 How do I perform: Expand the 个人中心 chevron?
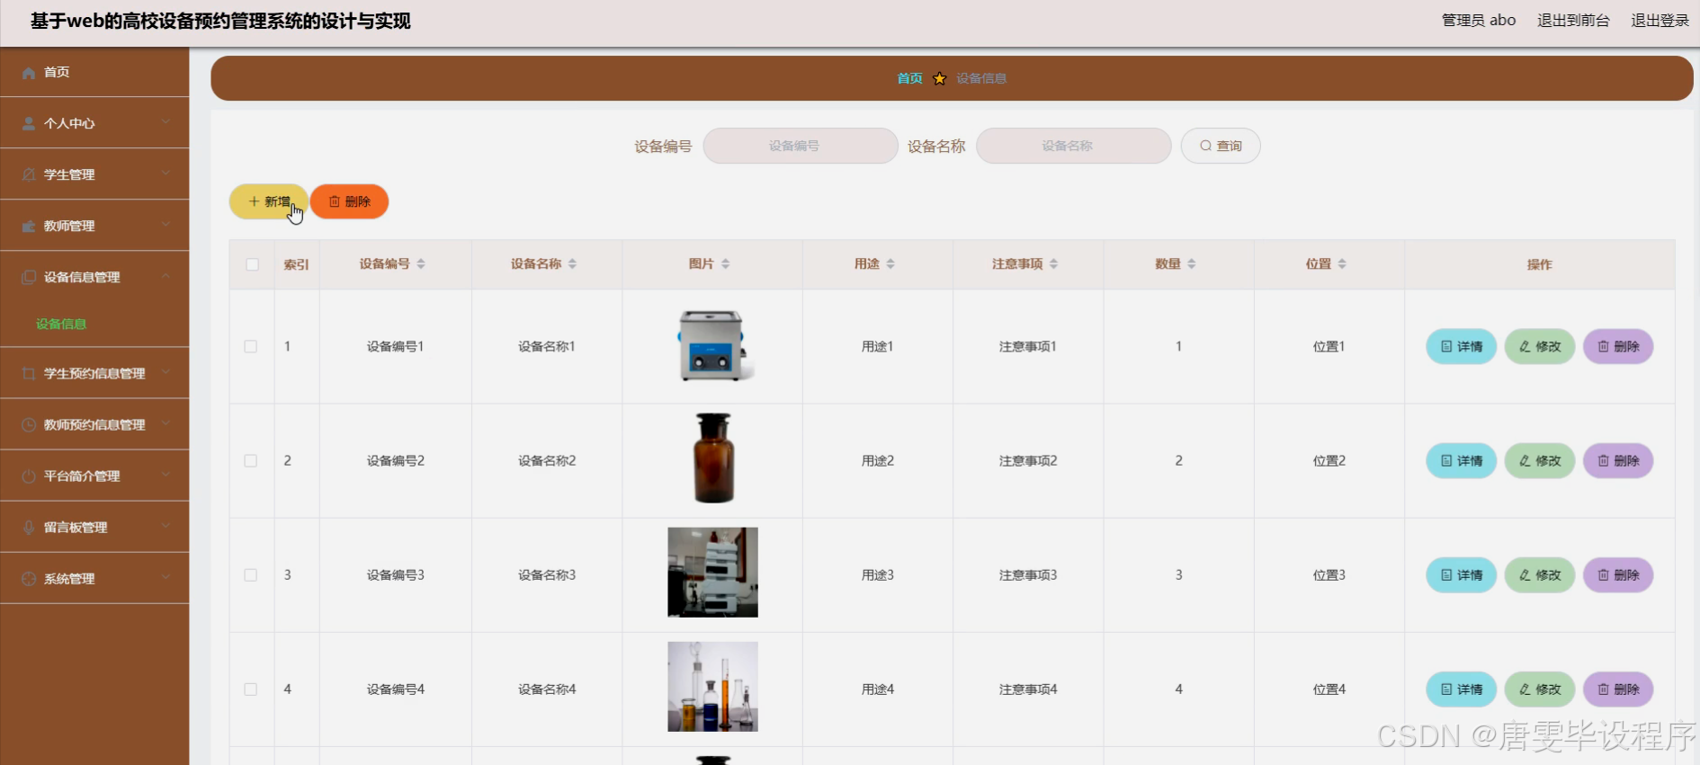[166, 122]
